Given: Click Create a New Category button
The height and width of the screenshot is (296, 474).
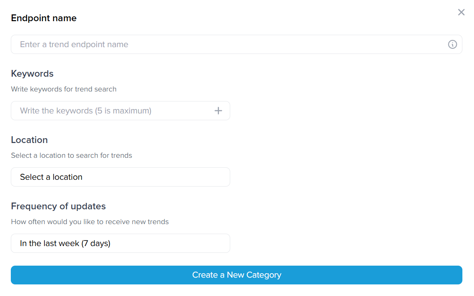Looking at the screenshot, I should pos(236,275).
